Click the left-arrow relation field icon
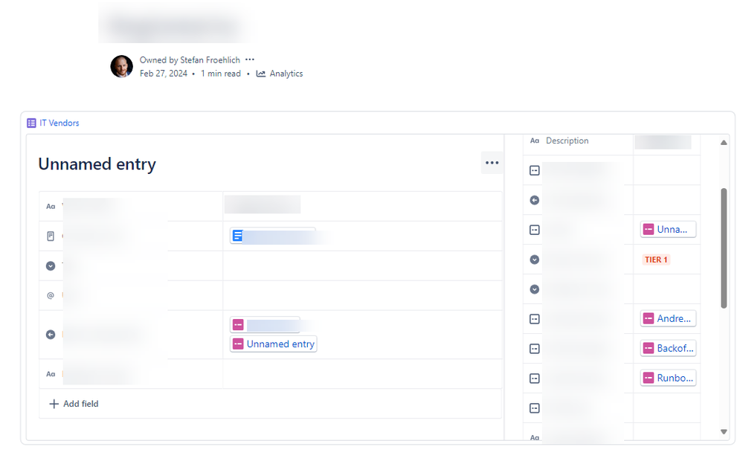The image size is (743, 464). pos(51,335)
